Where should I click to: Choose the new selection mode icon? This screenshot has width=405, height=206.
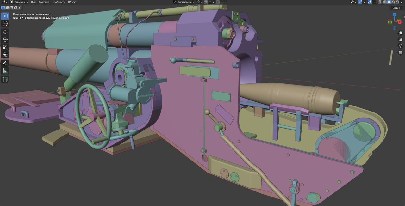[x=3, y=8]
